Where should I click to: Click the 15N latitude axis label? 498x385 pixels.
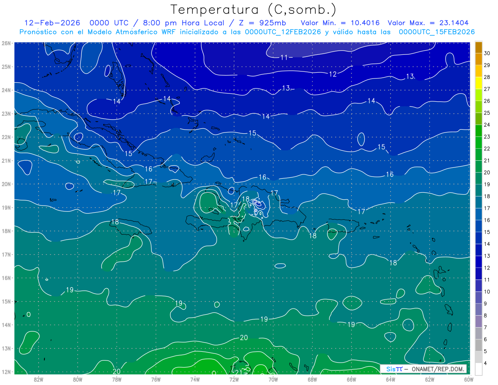[6, 301]
